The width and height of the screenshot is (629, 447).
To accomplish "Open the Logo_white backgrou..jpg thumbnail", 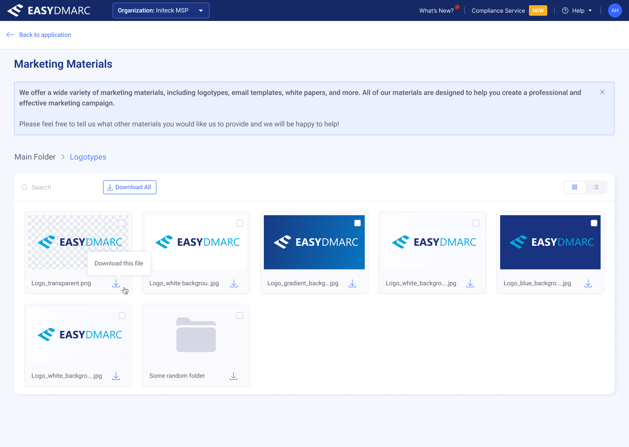I will 196,242.
